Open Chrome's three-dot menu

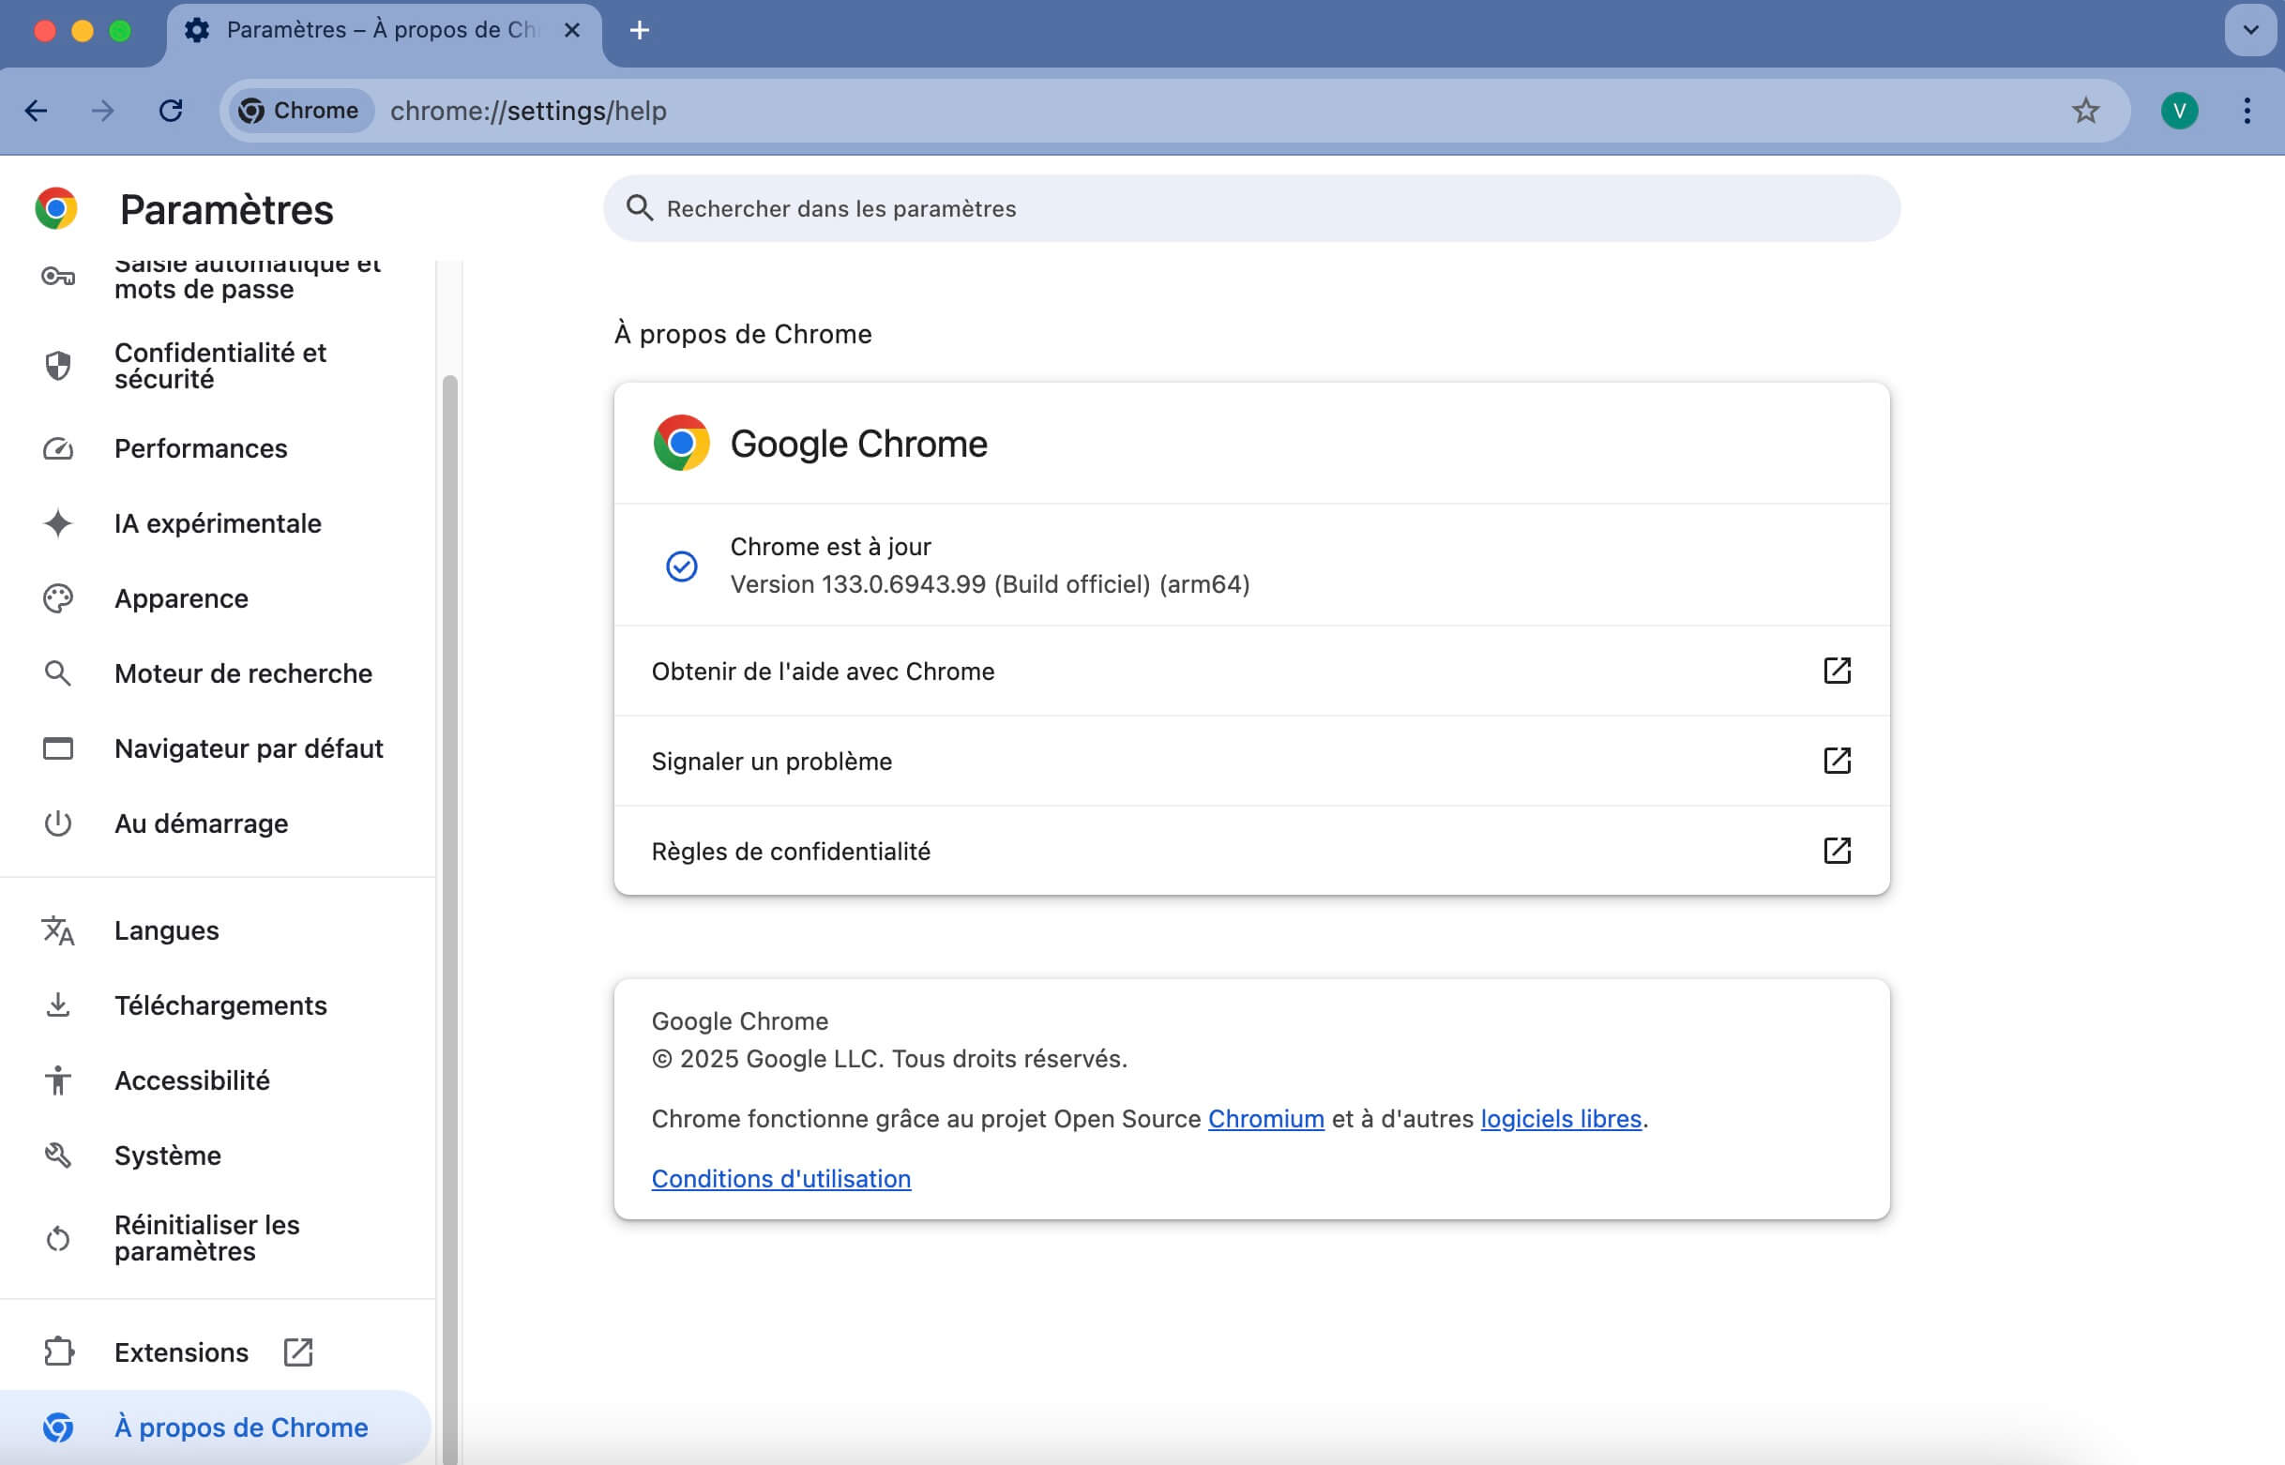2247,111
